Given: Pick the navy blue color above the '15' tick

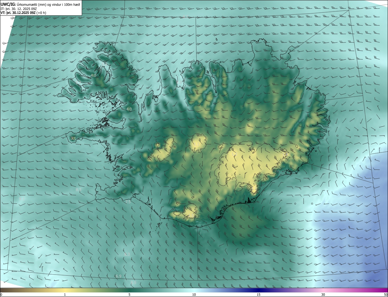Looking at the screenshot, I should [x=259, y=290].
